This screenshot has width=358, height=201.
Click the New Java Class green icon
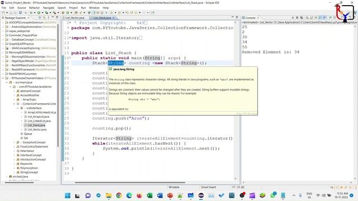pos(67,12)
